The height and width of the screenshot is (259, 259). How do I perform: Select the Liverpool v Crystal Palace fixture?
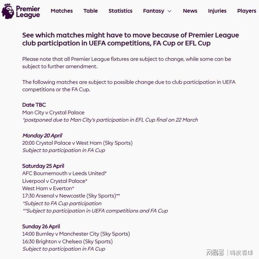coord(55,181)
